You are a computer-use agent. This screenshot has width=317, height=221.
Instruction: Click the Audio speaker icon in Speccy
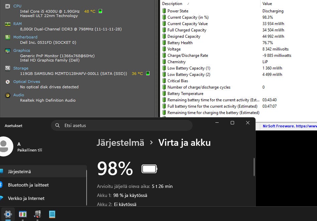tap(7, 95)
